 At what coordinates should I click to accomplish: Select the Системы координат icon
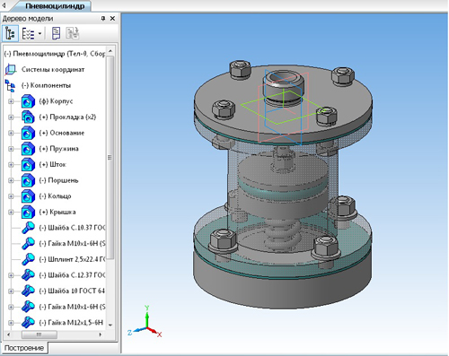coord(11,70)
